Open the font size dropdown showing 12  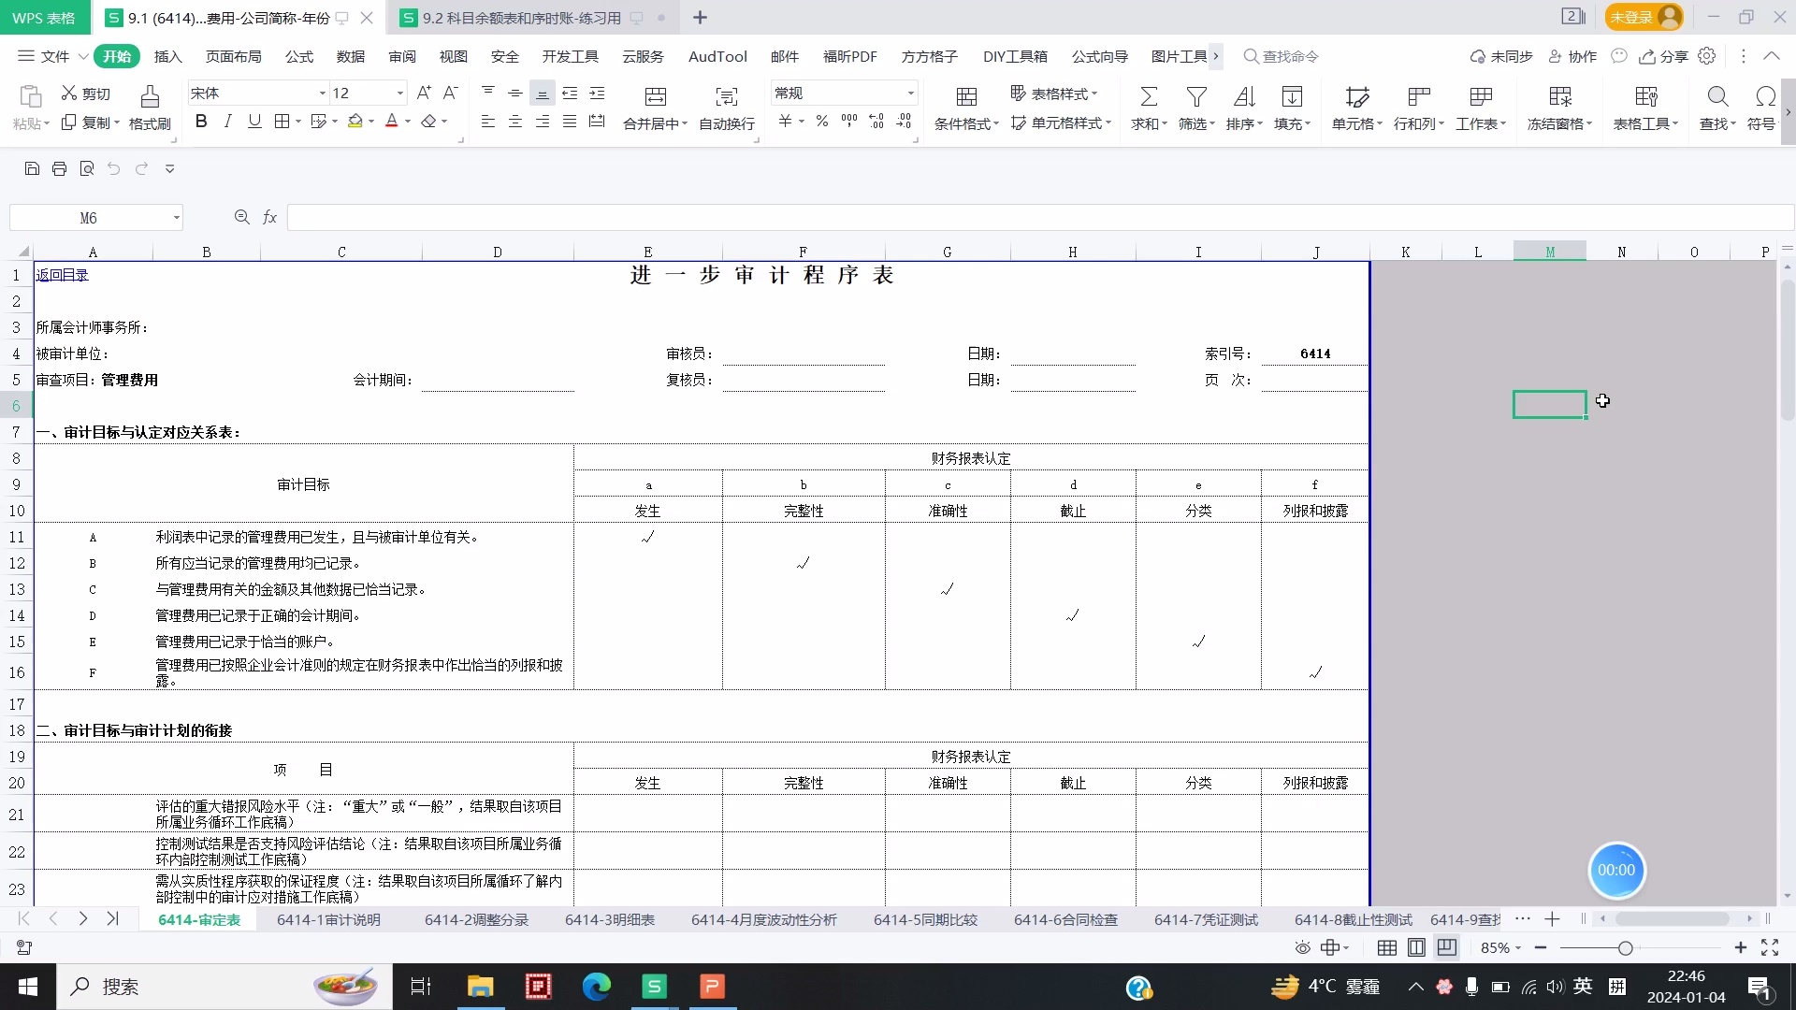coord(400,93)
